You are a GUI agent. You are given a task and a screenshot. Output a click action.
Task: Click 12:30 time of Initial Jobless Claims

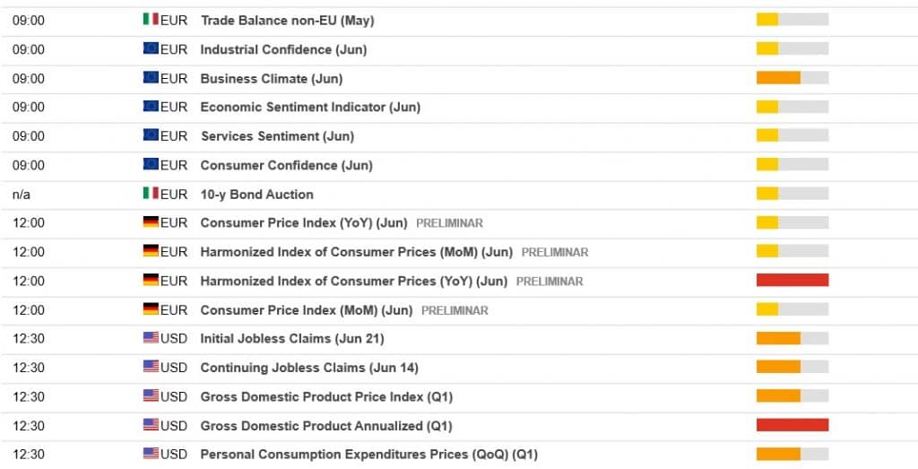28,338
